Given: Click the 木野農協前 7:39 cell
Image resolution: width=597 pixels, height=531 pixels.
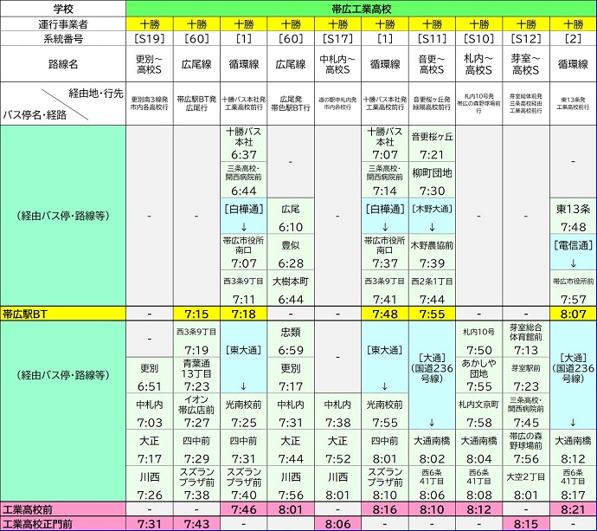Looking at the screenshot, I should 432,252.
